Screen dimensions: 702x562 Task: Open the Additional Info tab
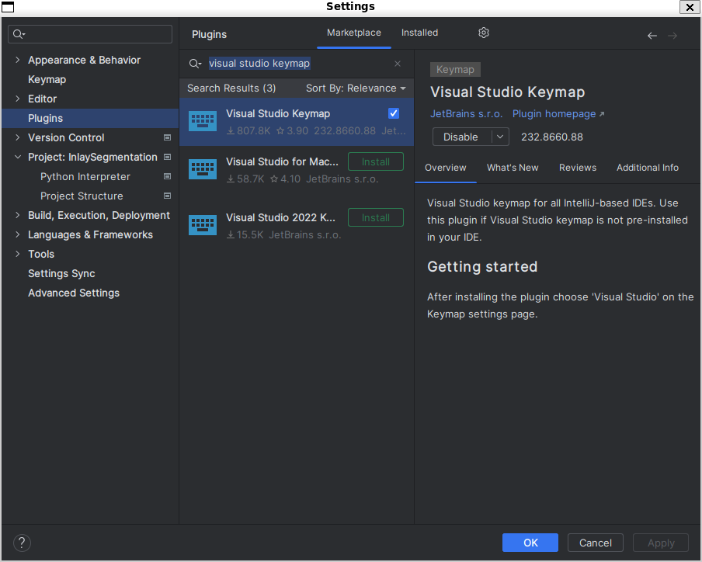click(x=648, y=168)
